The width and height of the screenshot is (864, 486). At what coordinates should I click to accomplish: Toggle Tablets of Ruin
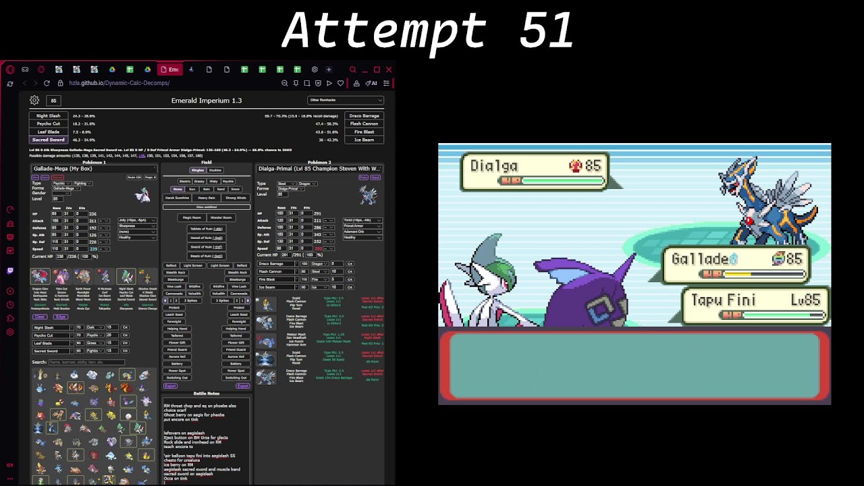(x=207, y=229)
